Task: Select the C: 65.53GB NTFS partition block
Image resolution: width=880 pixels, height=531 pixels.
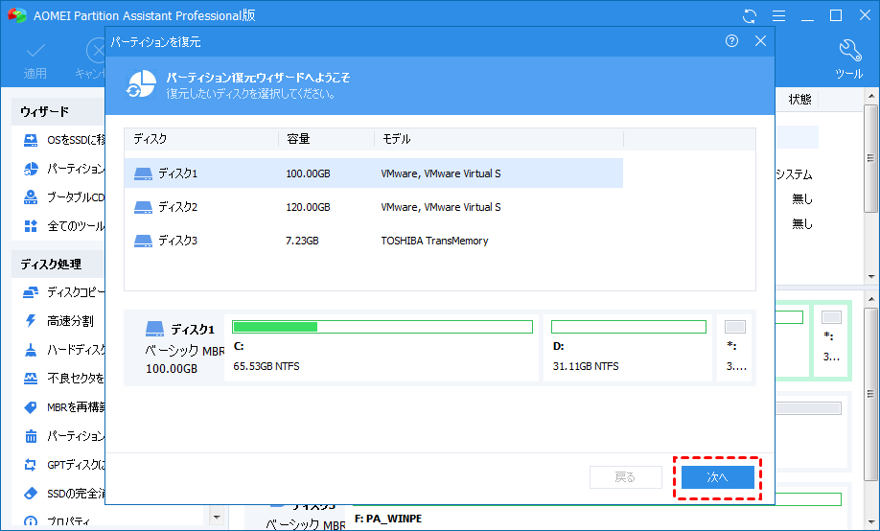Action: [382, 348]
